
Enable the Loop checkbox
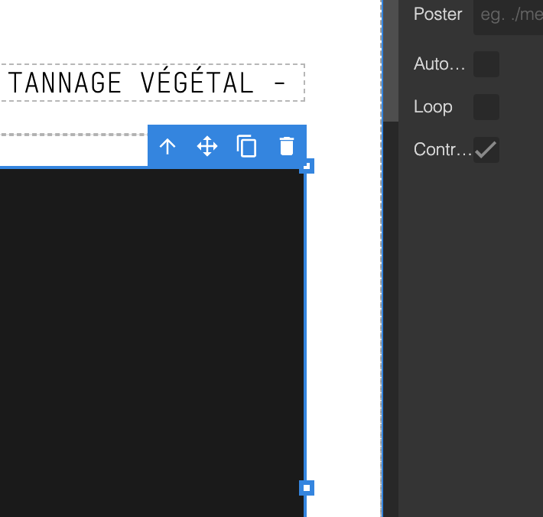point(486,107)
